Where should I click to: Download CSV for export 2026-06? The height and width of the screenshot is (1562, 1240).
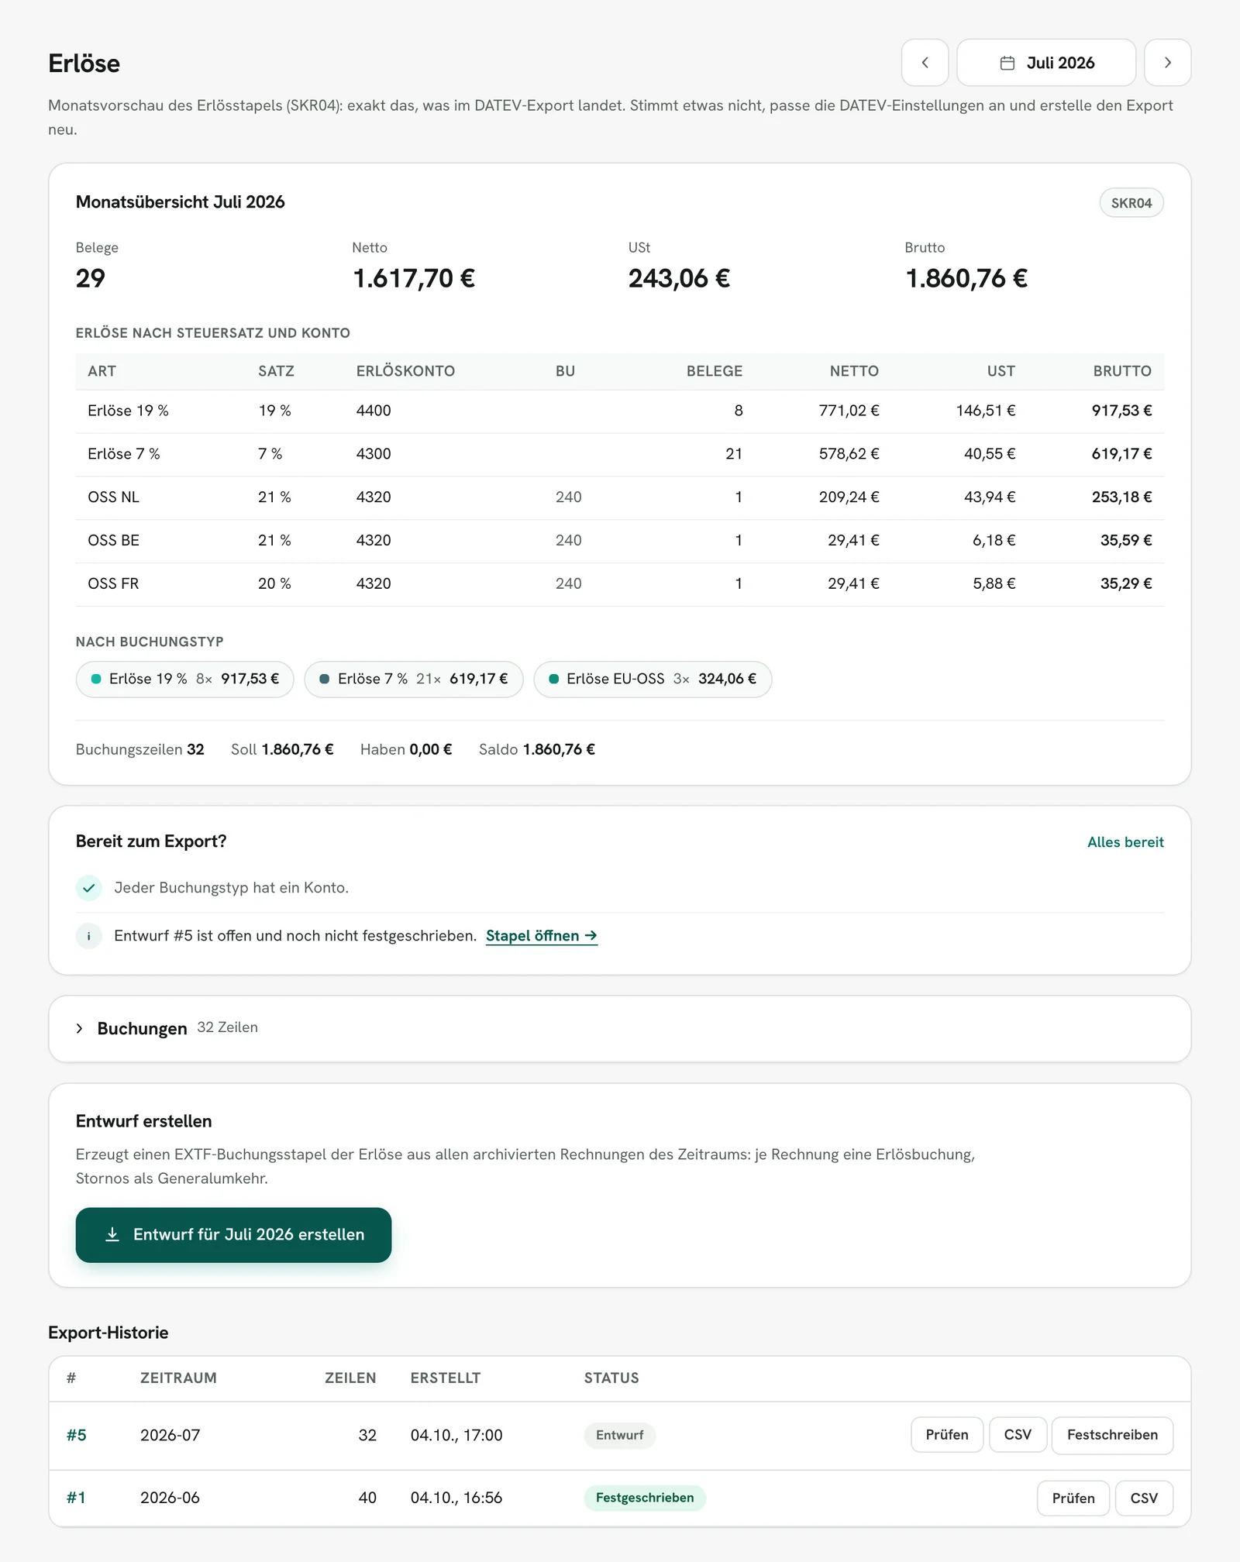(x=1144, y=1498)
